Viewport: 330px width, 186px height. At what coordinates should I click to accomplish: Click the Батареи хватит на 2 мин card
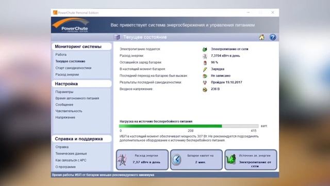pos(196,160)
